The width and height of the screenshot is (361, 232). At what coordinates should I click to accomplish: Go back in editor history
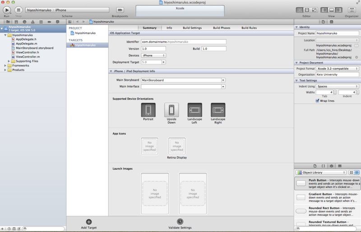click(x=77, y=22)
